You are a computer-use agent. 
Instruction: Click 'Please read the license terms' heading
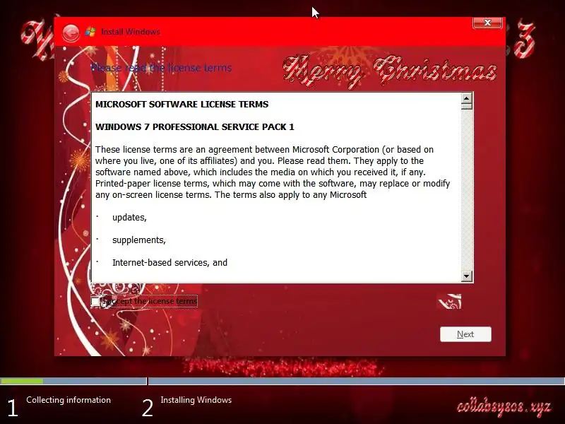tap(161, 68)
